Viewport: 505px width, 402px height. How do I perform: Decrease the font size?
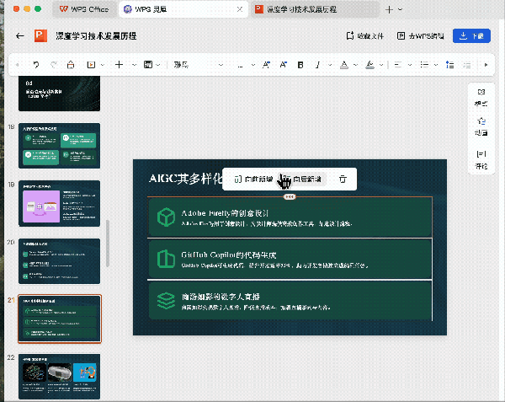[x=284, y=65]
